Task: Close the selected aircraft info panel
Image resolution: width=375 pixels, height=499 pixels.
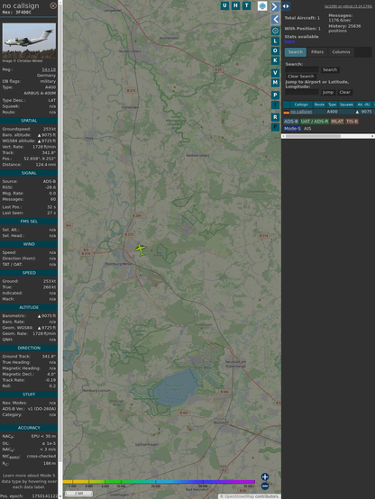Action: click(x=53, y=5)
